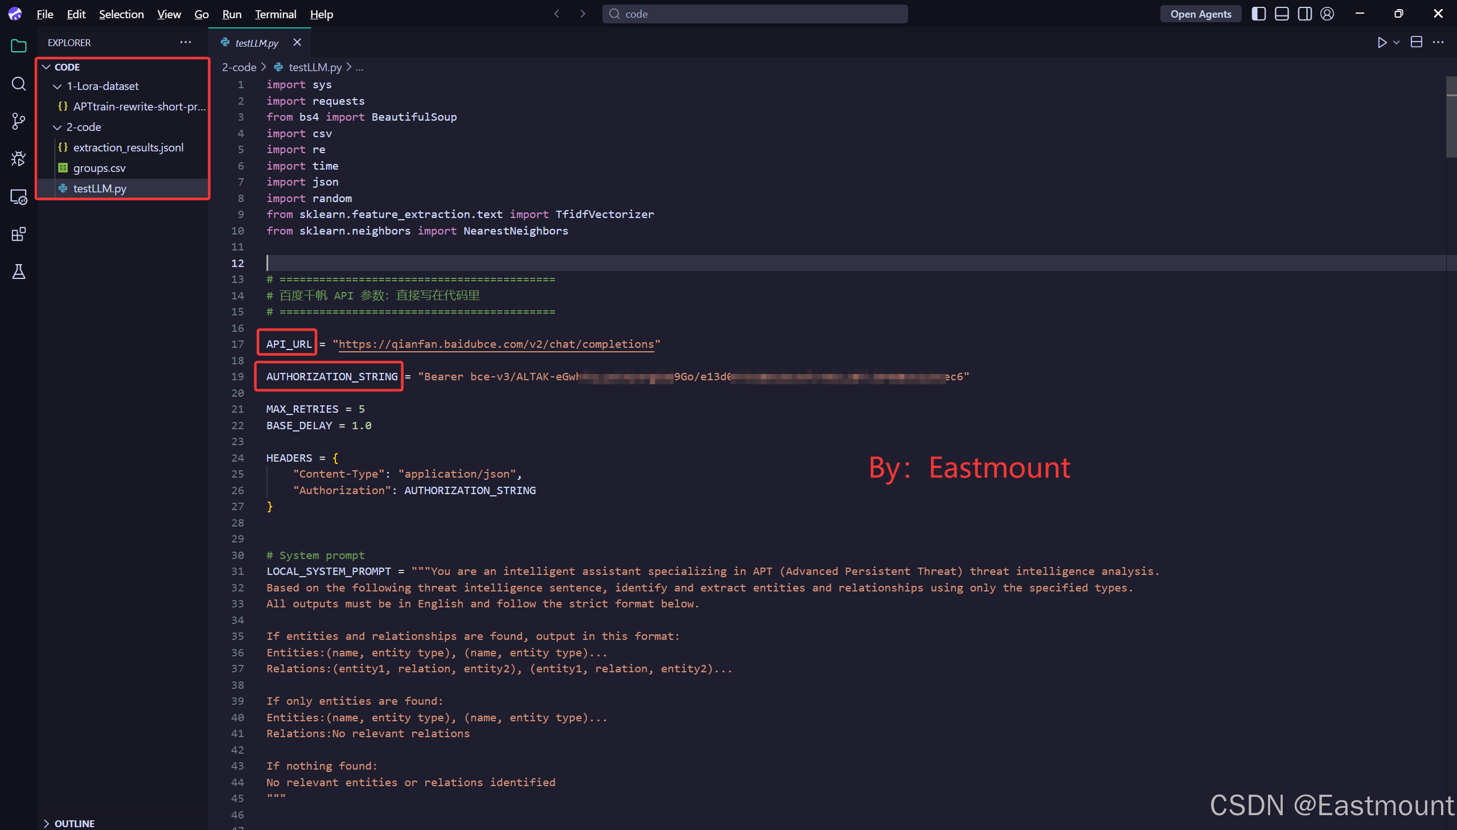This screenshot has height=830, width=1457.
Task: Toggle the bottom panel
Action: tap(1282, 14)
